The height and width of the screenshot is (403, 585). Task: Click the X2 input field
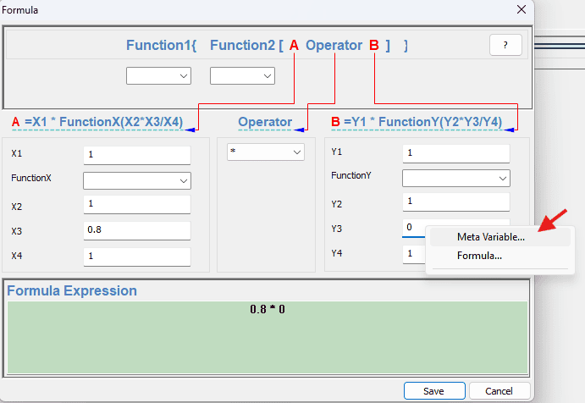point(137,205)
